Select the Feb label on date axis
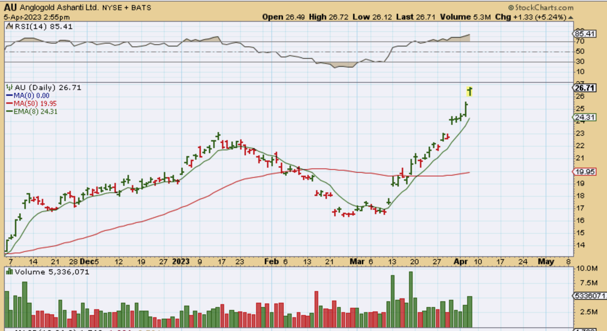Image resolution: width=607 pixels, height=331 pixels. [271, 261]
